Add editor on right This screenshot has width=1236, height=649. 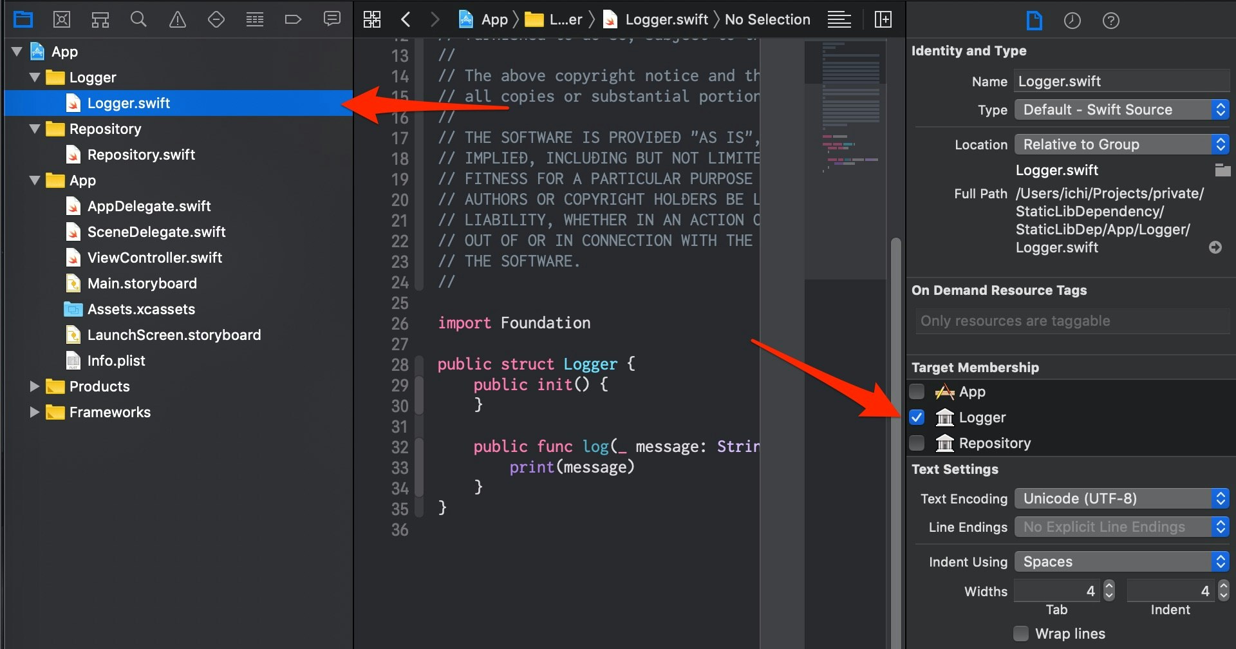[883, 19]
